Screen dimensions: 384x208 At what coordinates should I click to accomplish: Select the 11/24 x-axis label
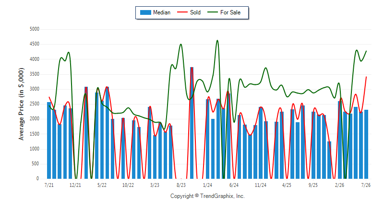coord(260,185)
